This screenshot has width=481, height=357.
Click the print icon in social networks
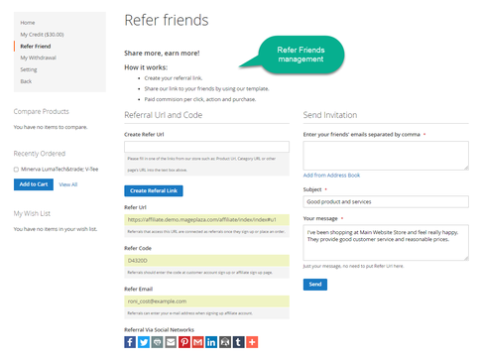[157, 342]
